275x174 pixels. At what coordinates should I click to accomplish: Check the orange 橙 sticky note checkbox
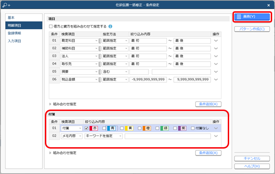[139, 128]
